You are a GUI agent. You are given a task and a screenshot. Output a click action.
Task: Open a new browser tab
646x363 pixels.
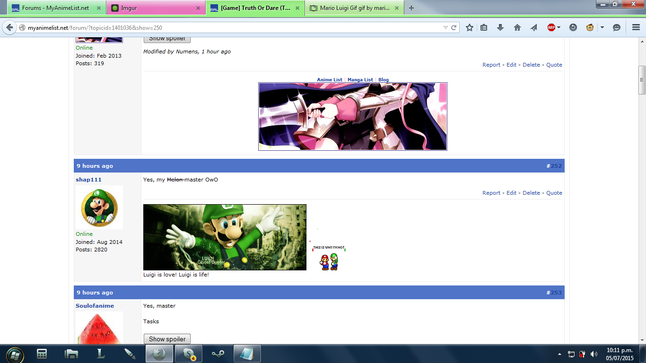(411, 8)
